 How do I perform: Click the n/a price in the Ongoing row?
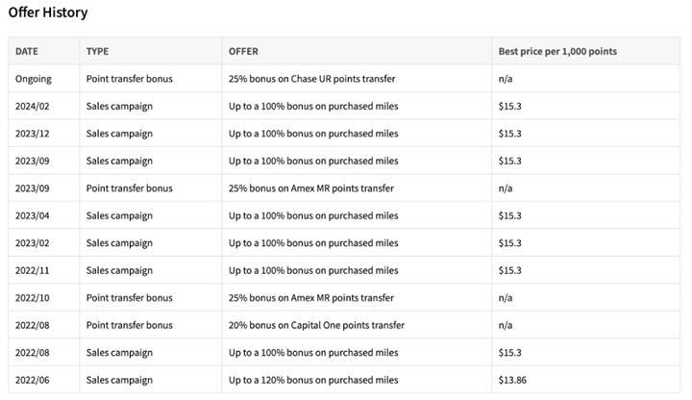(506, 78)
